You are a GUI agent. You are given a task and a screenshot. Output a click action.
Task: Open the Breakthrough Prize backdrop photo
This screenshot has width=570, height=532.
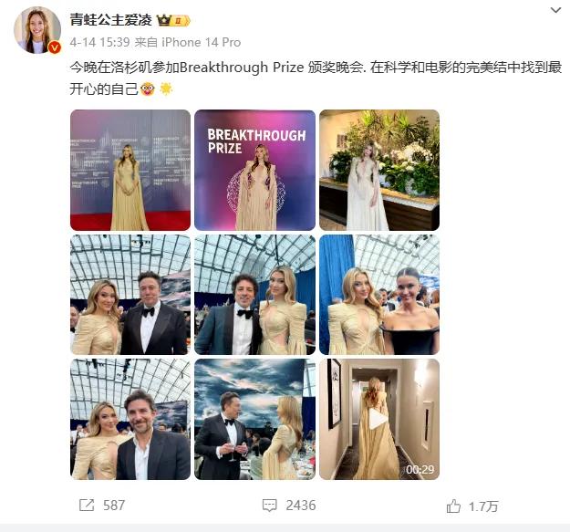(x=254, y=170)
